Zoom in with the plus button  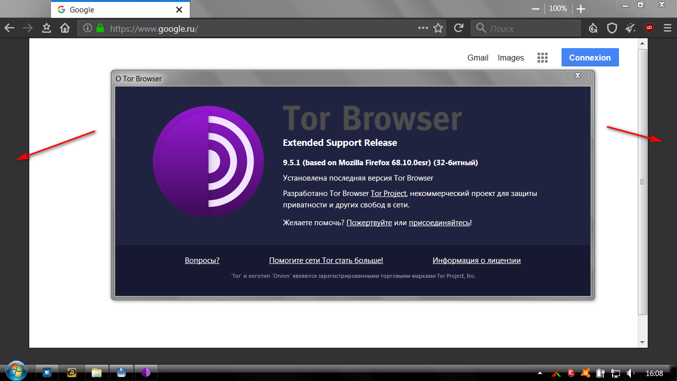click(581, 9)
